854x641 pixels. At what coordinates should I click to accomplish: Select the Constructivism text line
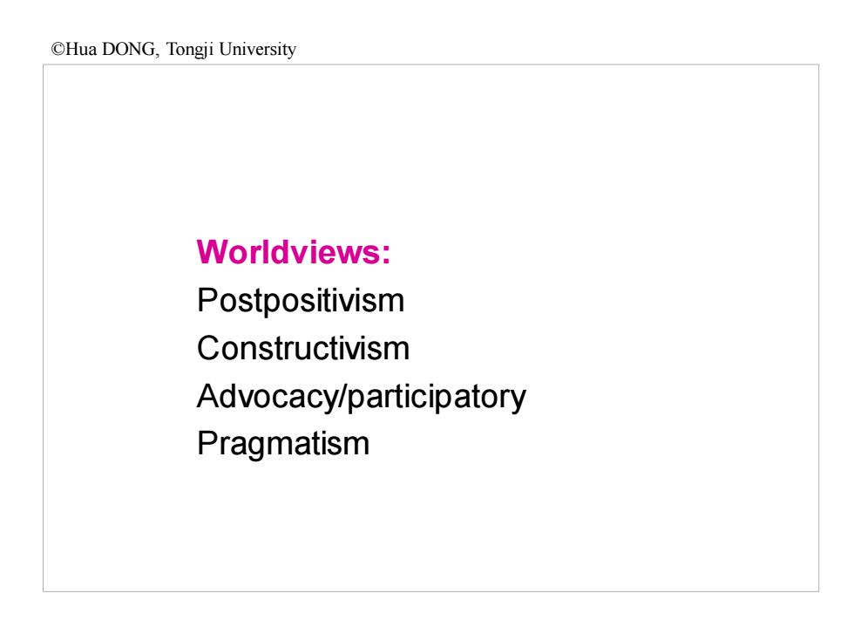point(303,348)
